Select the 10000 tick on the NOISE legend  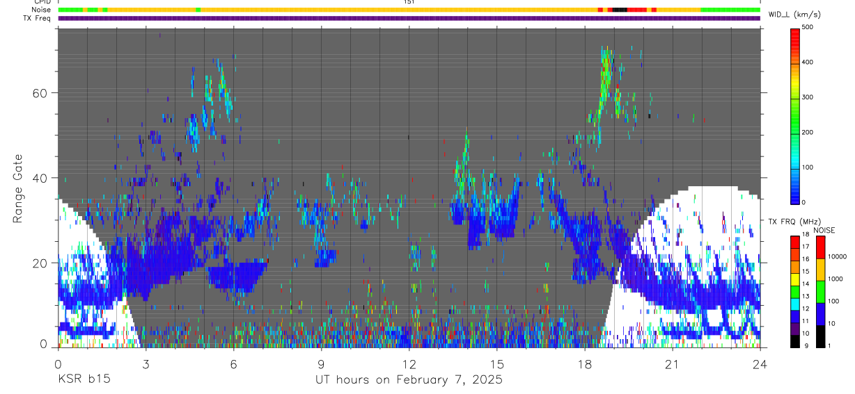click(x=837, y=256)
